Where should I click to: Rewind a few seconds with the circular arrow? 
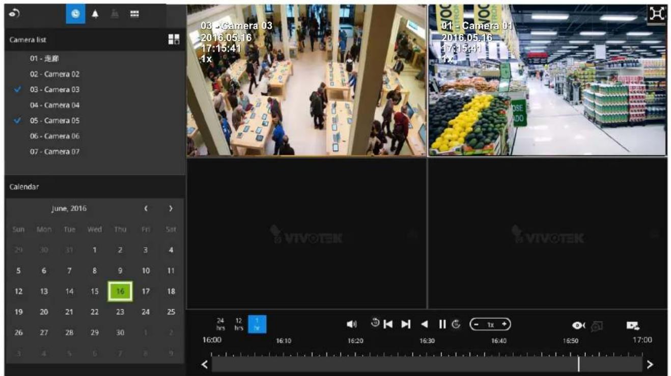(x=375, y=323)
